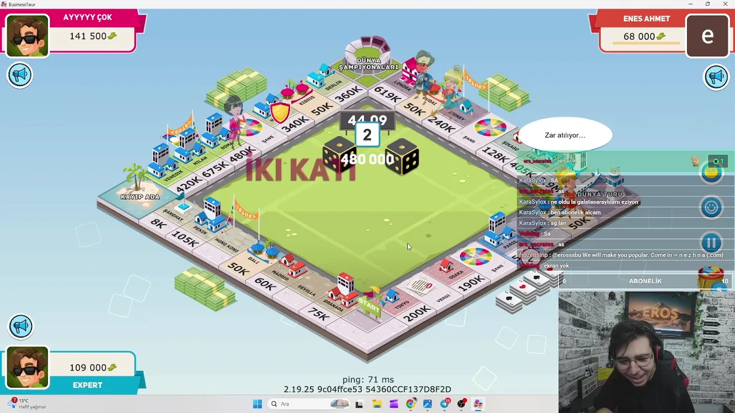Image resolution: width=735 pixels, height=413 pixels.
Task: Click the BusinessTour taskbar icon
Action: point(478,404)
